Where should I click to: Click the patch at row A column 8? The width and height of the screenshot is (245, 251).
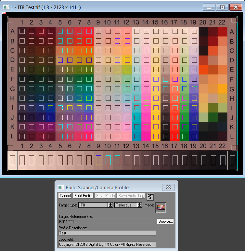pyautogui.click(x=89, y=31)
